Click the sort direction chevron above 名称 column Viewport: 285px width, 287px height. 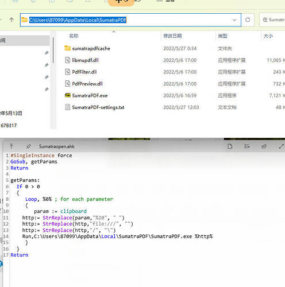114,32
